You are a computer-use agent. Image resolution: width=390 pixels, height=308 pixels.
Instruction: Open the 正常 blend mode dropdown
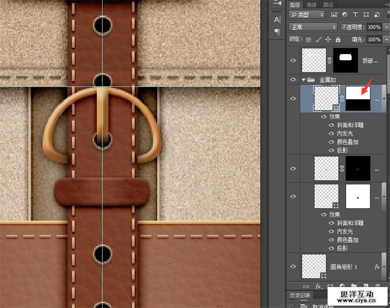(x=312, y=27)
